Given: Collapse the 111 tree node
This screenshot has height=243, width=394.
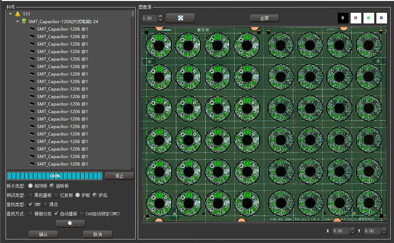Looking at the screenshot, I should click(x=10, y=14).
